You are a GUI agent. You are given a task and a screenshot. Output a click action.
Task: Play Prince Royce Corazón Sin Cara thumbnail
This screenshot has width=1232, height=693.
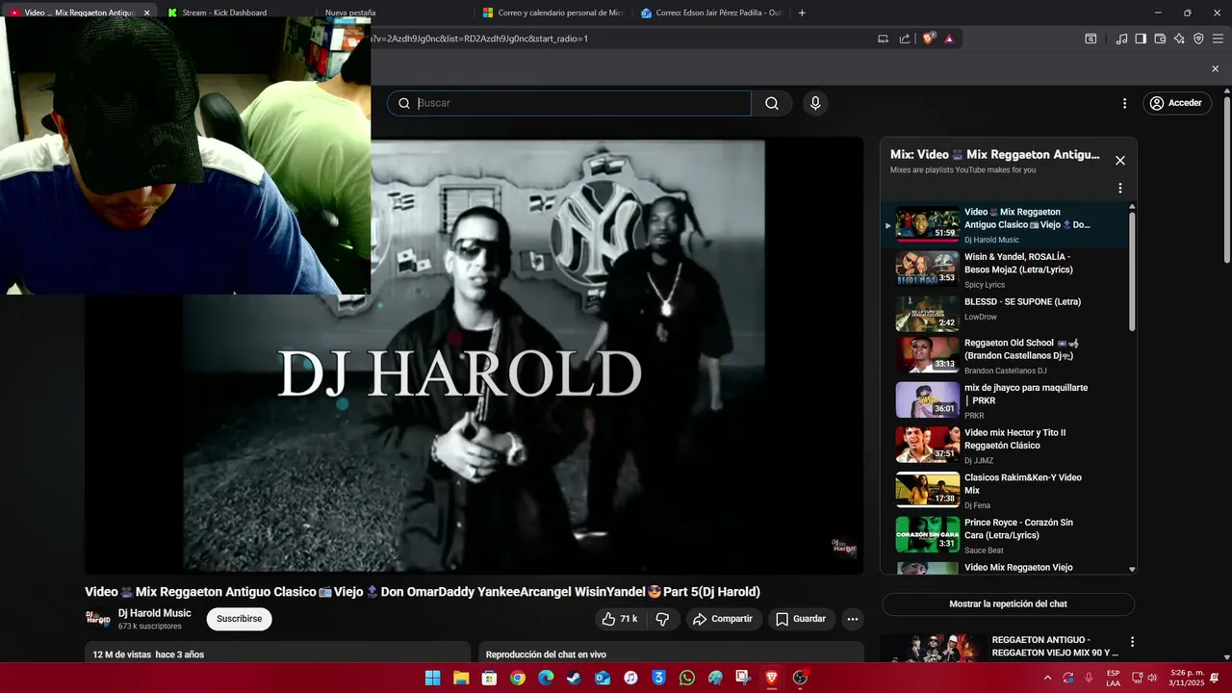[928, 534]
